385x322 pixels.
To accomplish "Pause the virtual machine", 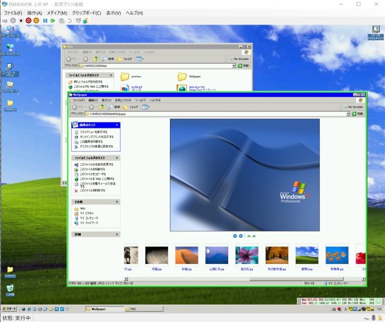I will [x=45, y=21].
